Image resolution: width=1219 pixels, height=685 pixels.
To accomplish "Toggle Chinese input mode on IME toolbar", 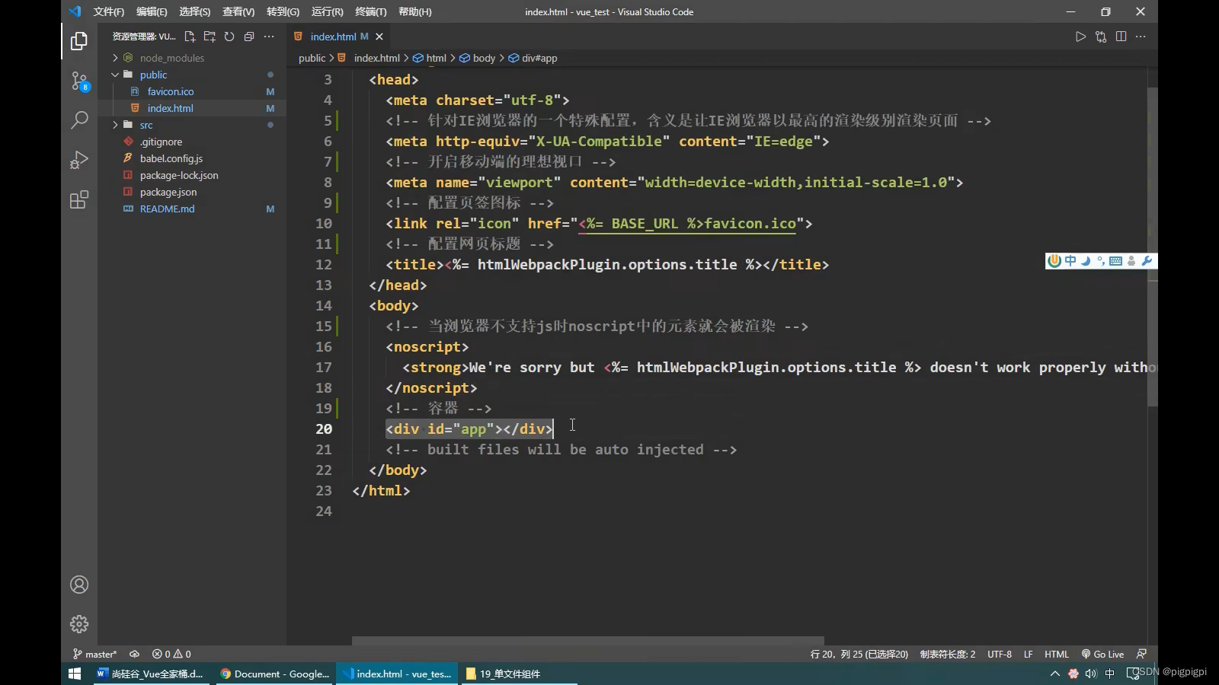I will 1070,261.
